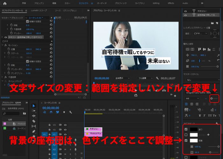Reset Motion Position parameter 960.0
Image resolution: width=223 pixels, height=159 pixels.
click(x=51, y=49)
